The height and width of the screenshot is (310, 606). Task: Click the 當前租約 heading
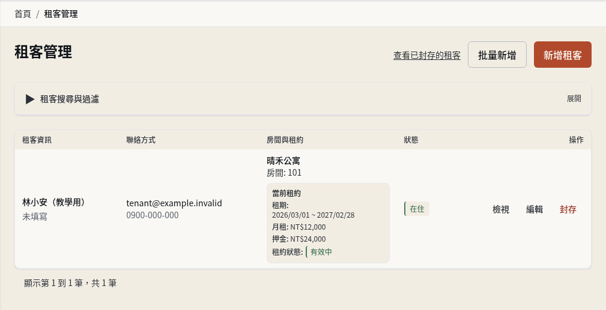286,194
